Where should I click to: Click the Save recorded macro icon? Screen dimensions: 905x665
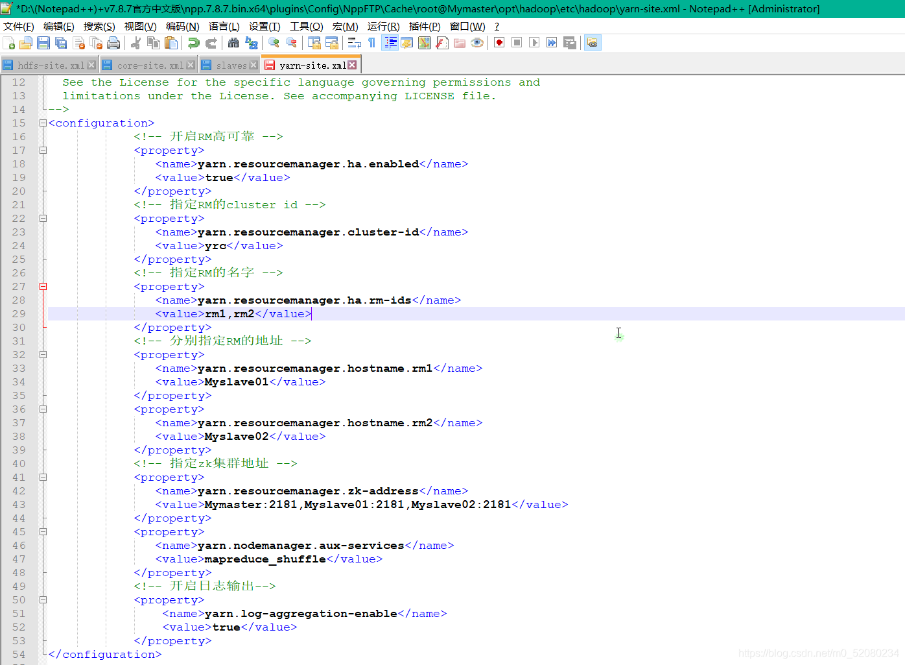[570, 43]
